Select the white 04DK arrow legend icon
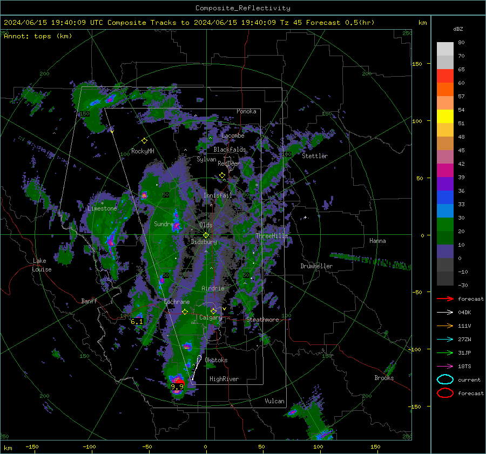The width and height of the screenshot is (486, 454). 445,313
